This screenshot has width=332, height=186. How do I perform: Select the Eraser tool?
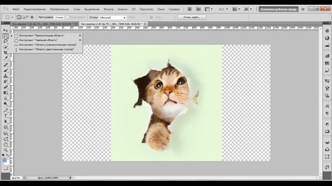pyautogui.click(x=6, y=87)
